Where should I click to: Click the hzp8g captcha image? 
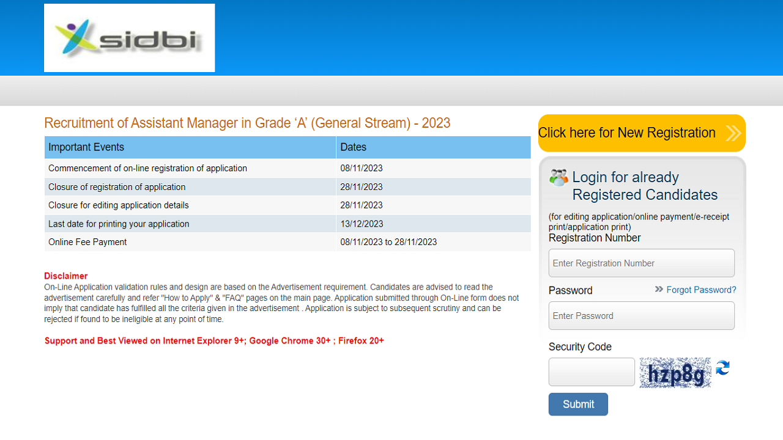pyautogui.click(x=675, y=372)
